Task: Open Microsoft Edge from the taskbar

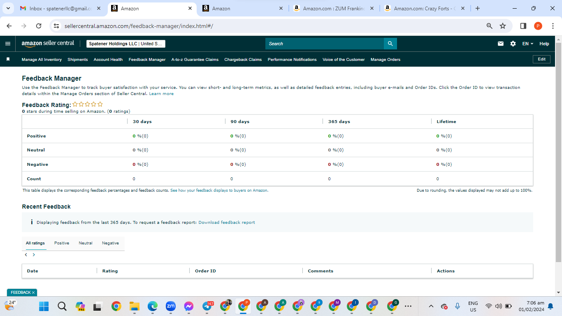Action: coord(153,306)
